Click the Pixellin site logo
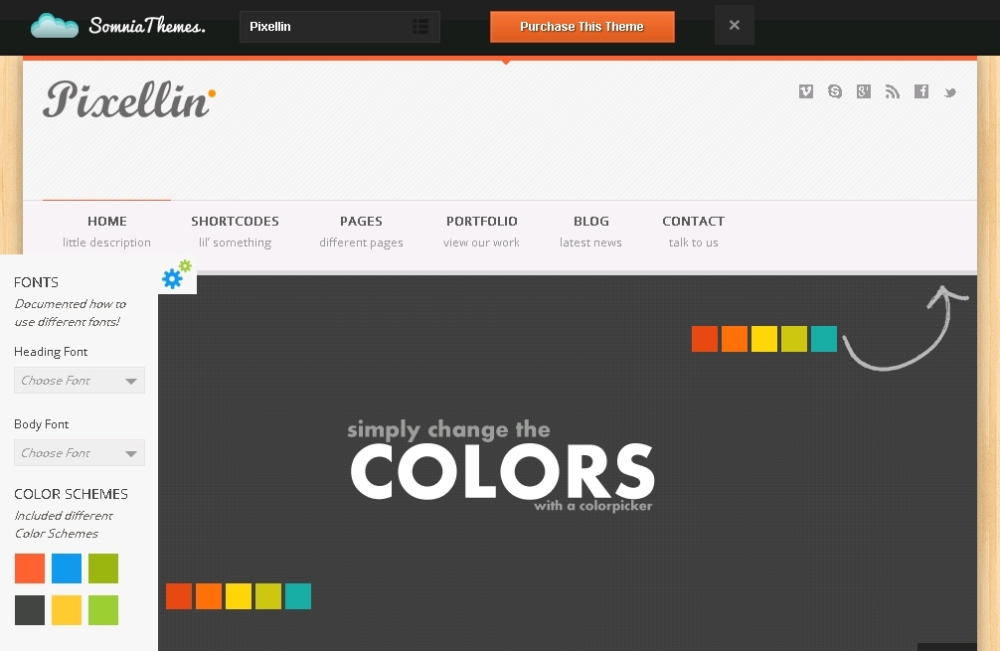The height and width of the screenshot is (651, 1000). tap(128, 99)
